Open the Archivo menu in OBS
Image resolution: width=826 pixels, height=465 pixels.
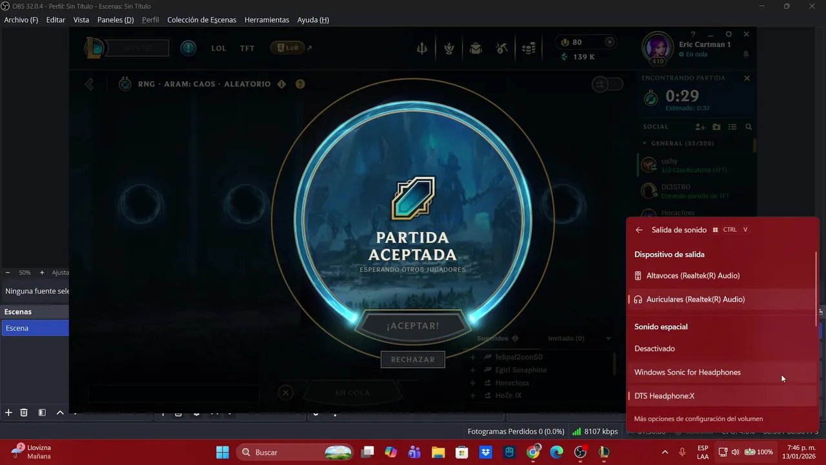(x=21, y=20)
